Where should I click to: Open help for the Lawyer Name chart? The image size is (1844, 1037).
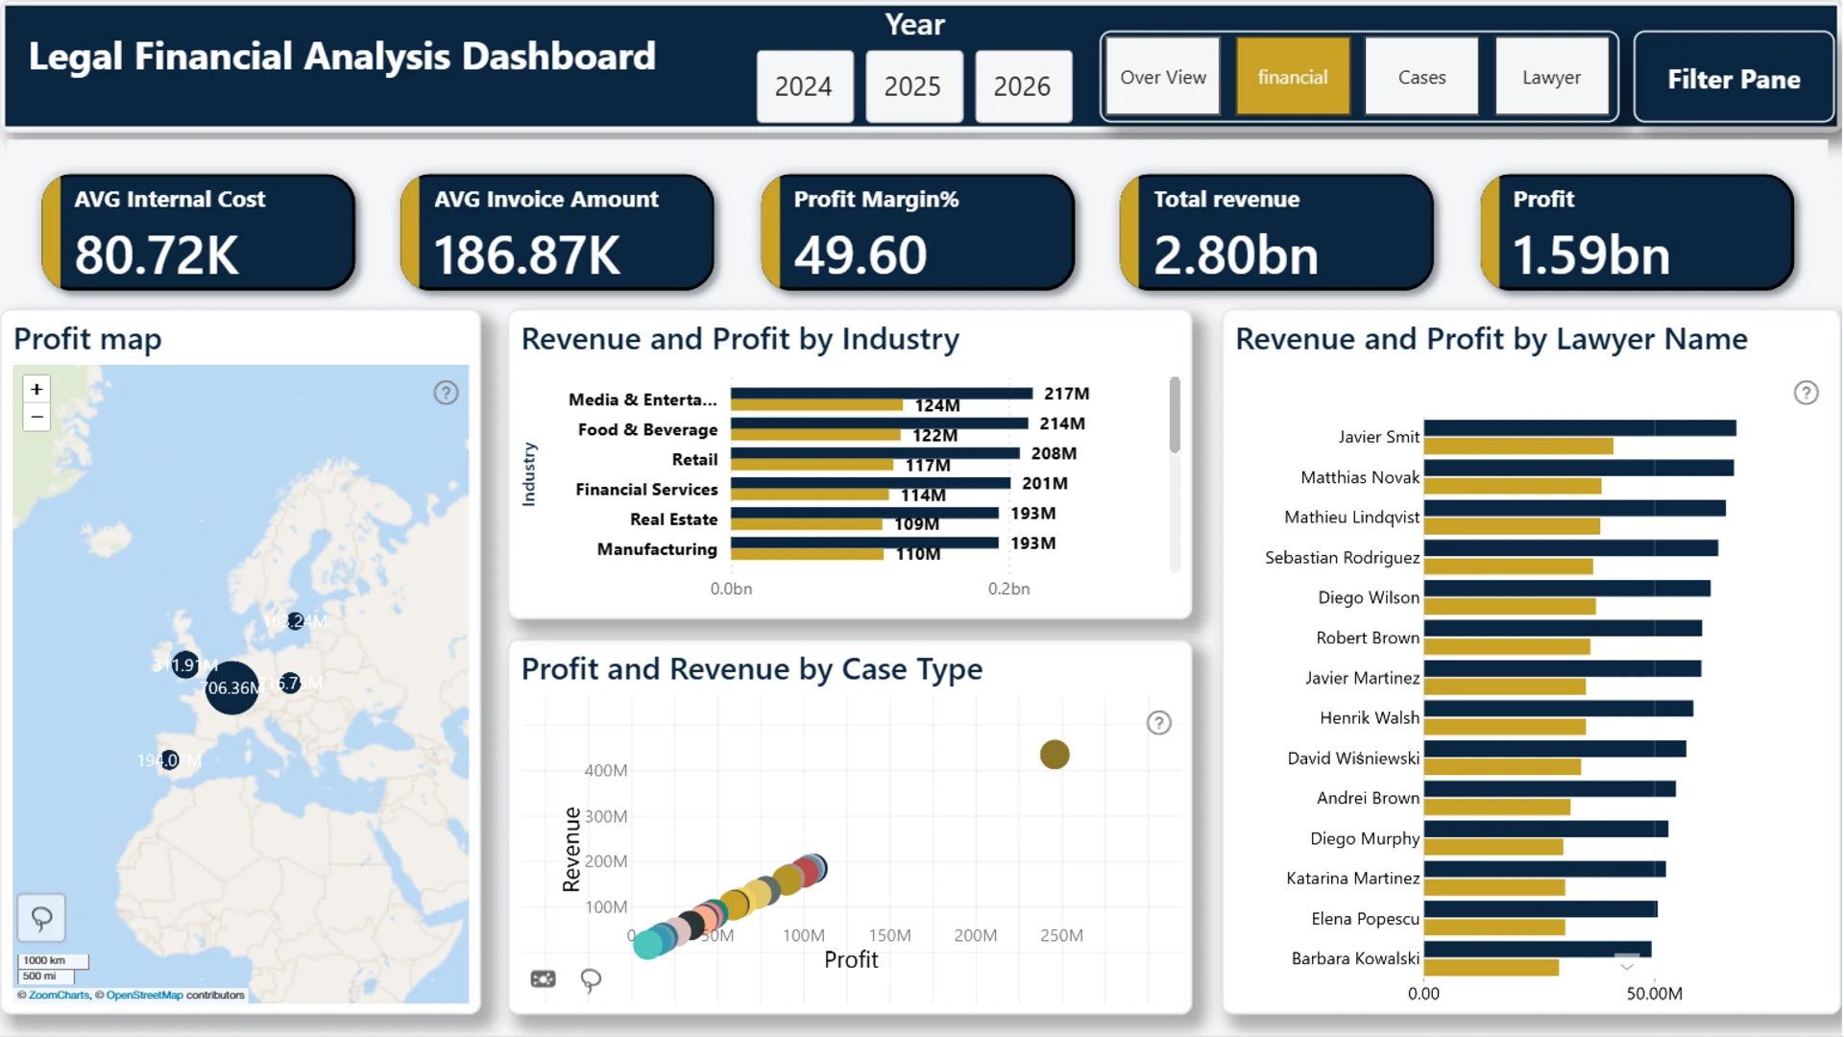click(1807, 393)
